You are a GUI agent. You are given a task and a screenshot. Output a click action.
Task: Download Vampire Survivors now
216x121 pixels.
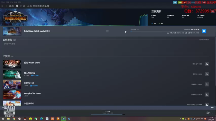[x=207, y=94]
